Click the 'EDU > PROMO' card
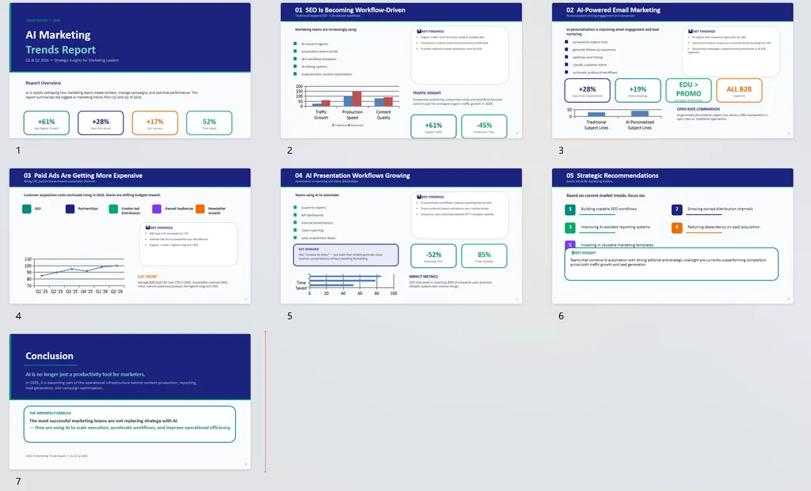 [x=688, y=90]
